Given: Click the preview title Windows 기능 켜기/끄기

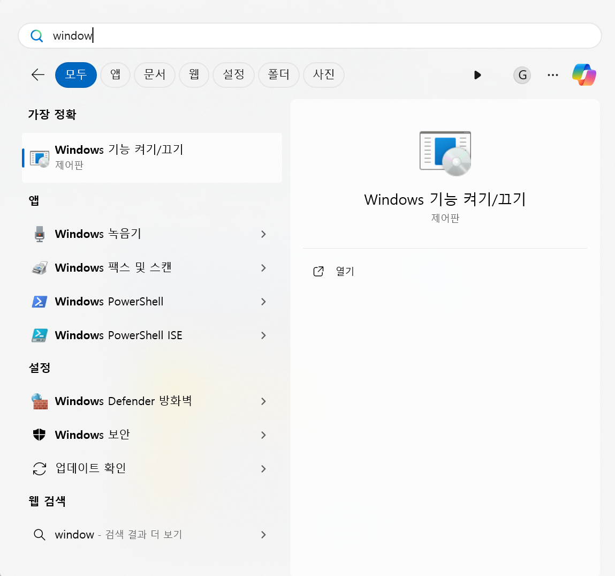Looking at the screenshot, I should (445, 199).
